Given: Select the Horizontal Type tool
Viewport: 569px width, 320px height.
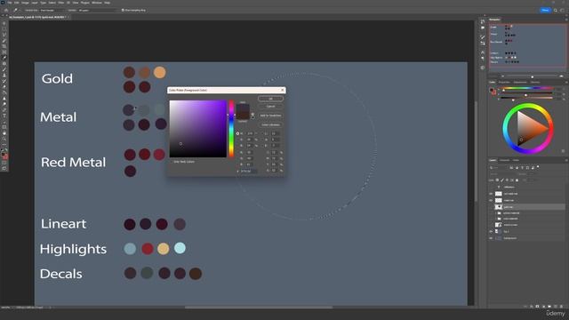Looking at the screenshot, I should click(x=4, y=116).
